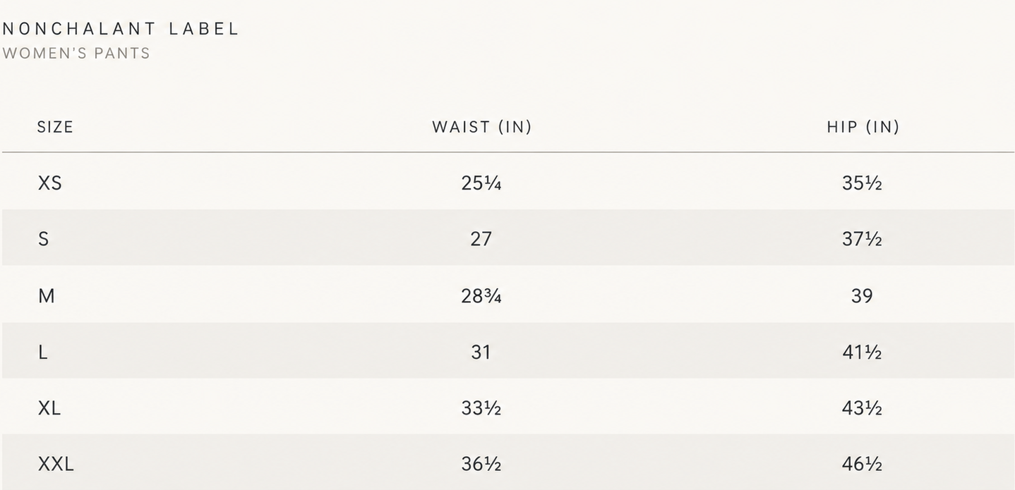Select the WOMEN'S PANTS subtitle
Viewport: 1015px width, 490px height.
[x=76, y=54]
